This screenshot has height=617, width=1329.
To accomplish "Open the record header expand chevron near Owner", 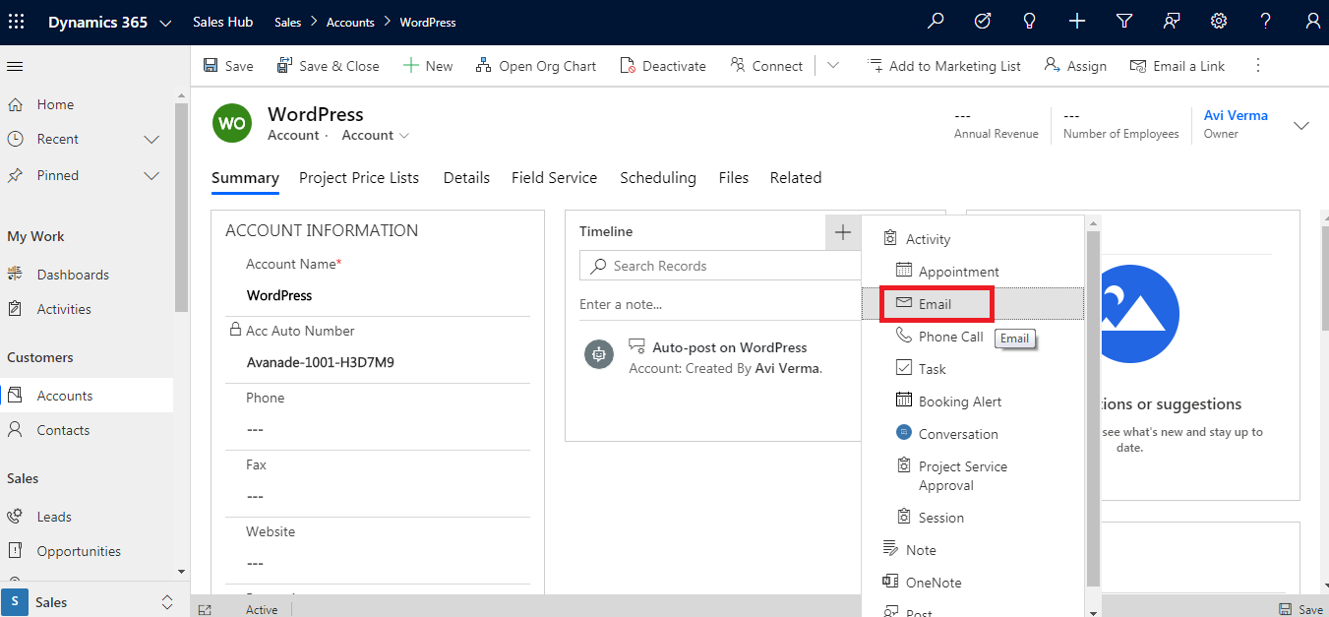I will pyautogui.click(x=1301, y=126).
